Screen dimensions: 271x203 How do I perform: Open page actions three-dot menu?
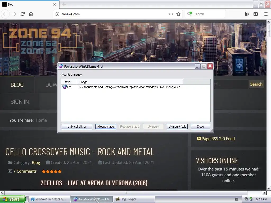point(171,14)
